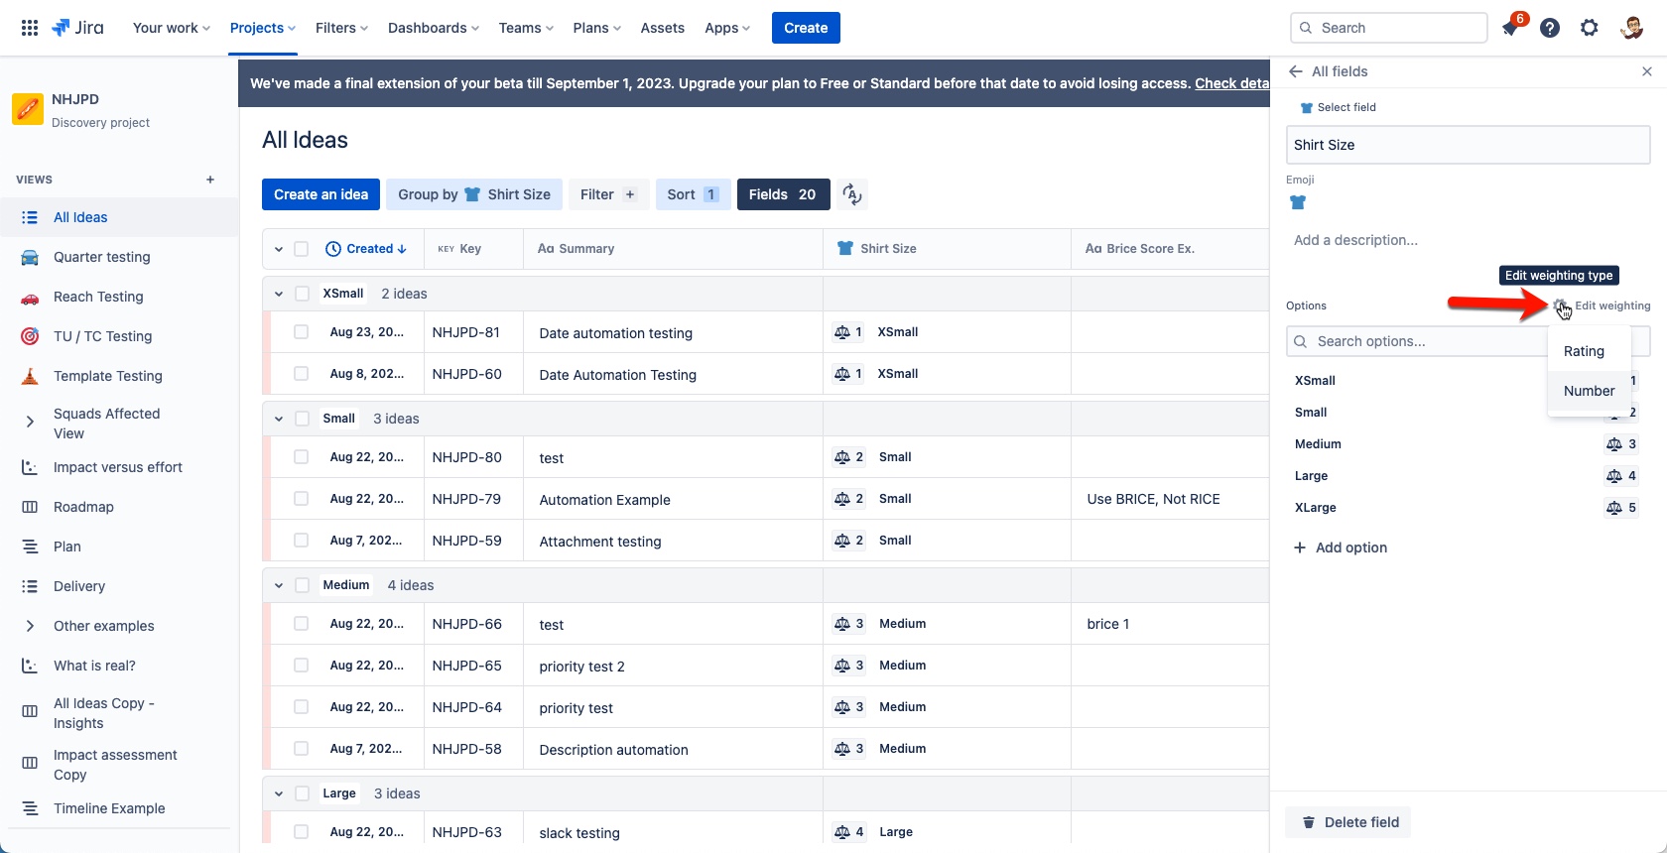Open the Projects dropdown menu
This screenshot has height=853, width=1667.
[x=263, y=28]
